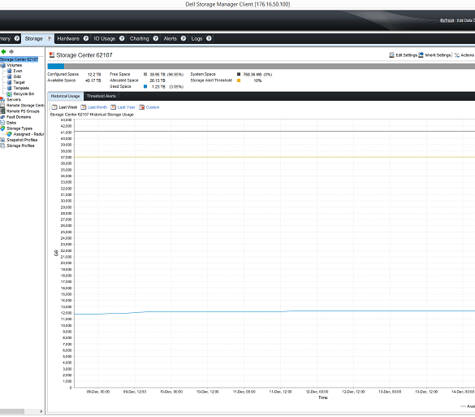Click the Recycle Bin icon in tree
The width and height of the screenshot is (475, 417).
click(9, 94)
